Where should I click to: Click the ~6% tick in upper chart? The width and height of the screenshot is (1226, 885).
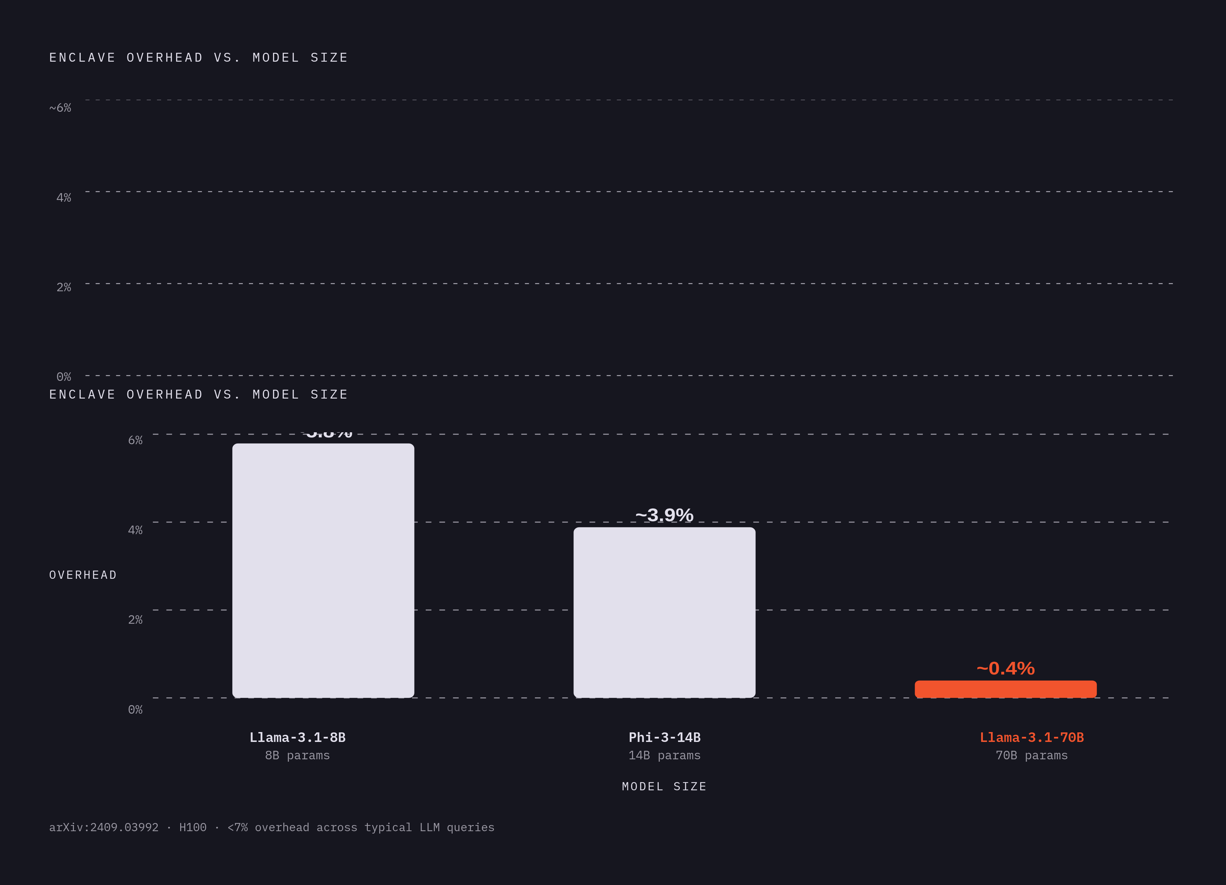coord(60,108)
